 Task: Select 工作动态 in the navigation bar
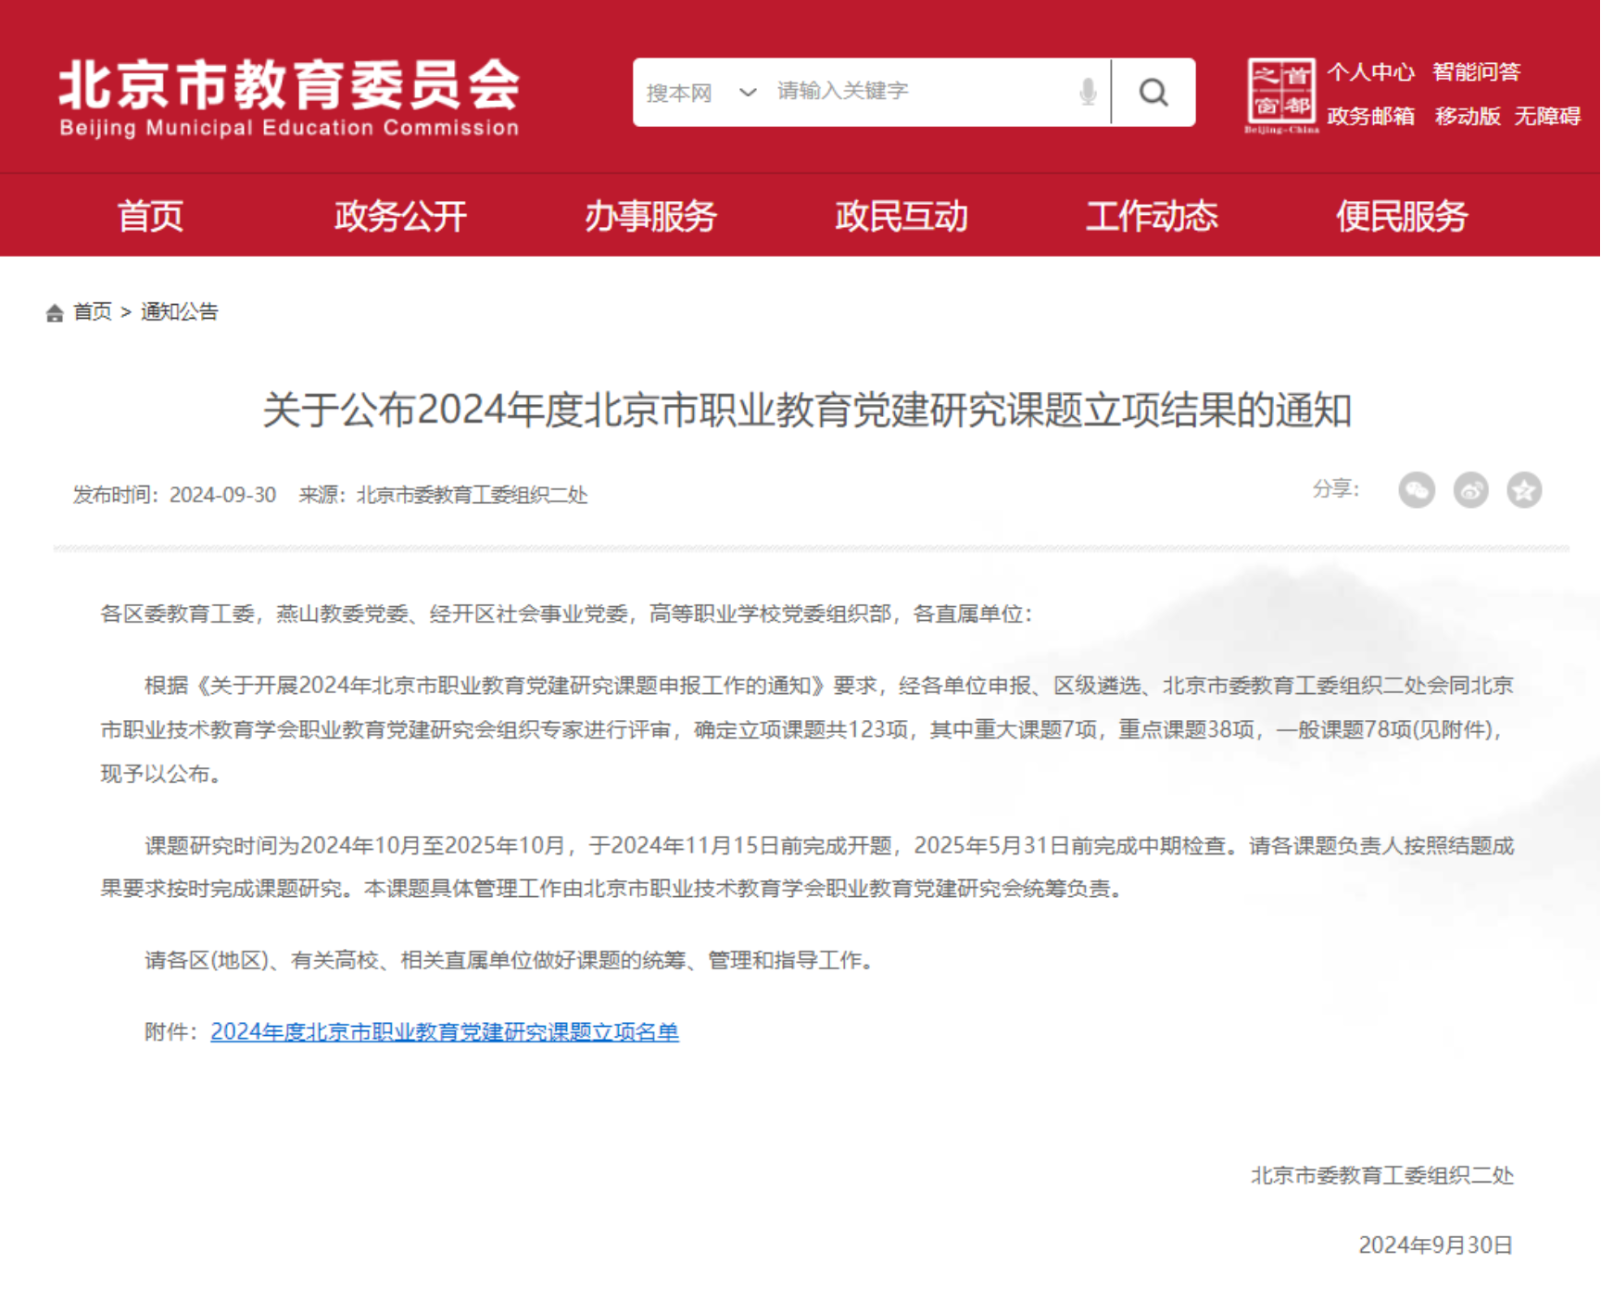(1151, 216)
